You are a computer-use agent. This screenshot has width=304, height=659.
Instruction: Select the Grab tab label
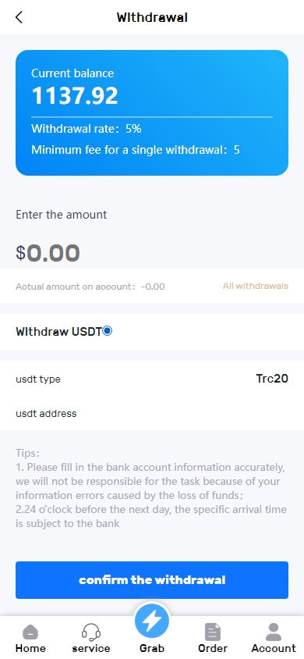[x=152, y=649]
